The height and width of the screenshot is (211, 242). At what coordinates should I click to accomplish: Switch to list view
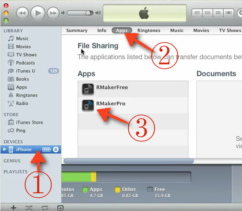(x=197, y=13)
